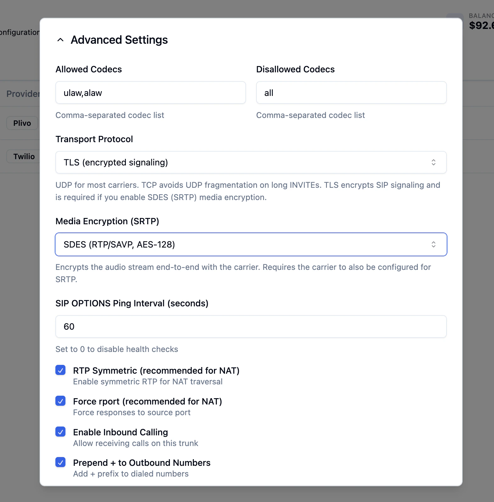This screenshot has width=494, height=502.
Task: Click the Allowed Codecs label
Action: [x=89, y=69]
